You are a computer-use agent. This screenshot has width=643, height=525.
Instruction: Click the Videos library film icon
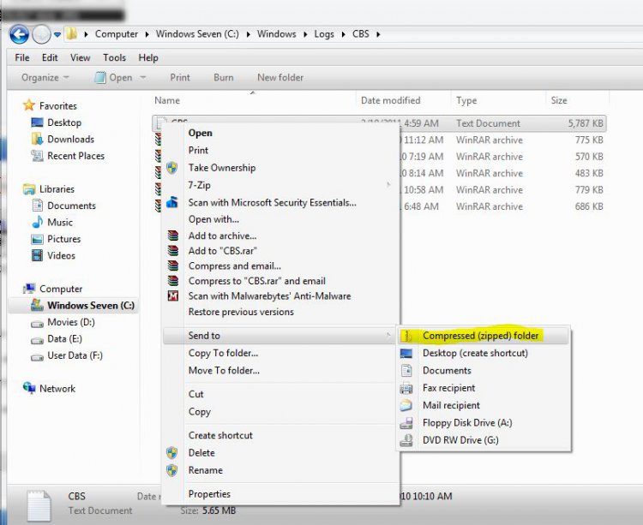(x=38, y=255)
